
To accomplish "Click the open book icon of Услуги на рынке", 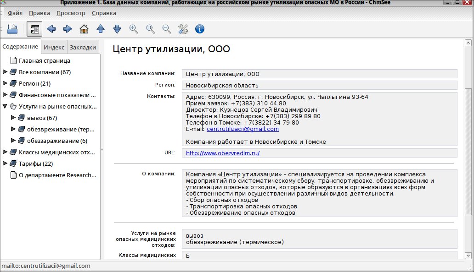I will [x=13, y=106].
